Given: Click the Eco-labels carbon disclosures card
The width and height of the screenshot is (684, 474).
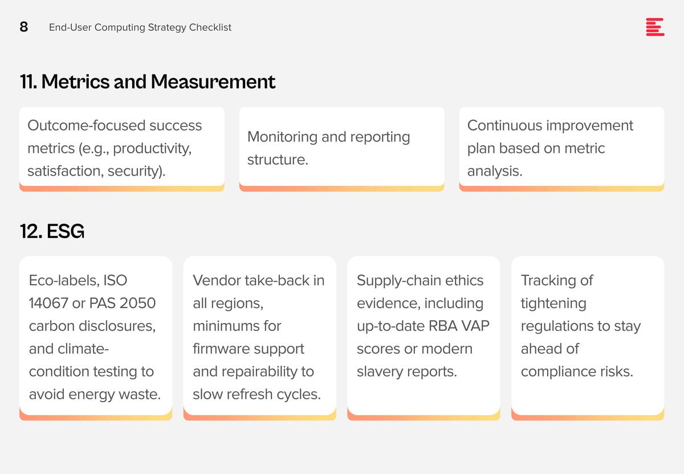Looking at the screenshot, I should [96, 335].
